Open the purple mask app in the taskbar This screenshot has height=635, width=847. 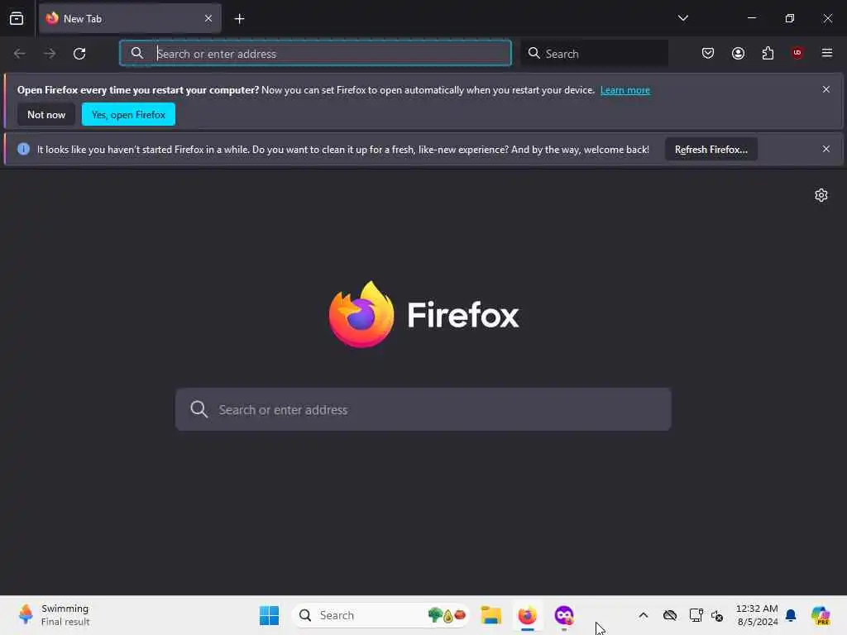coord(564,615)
